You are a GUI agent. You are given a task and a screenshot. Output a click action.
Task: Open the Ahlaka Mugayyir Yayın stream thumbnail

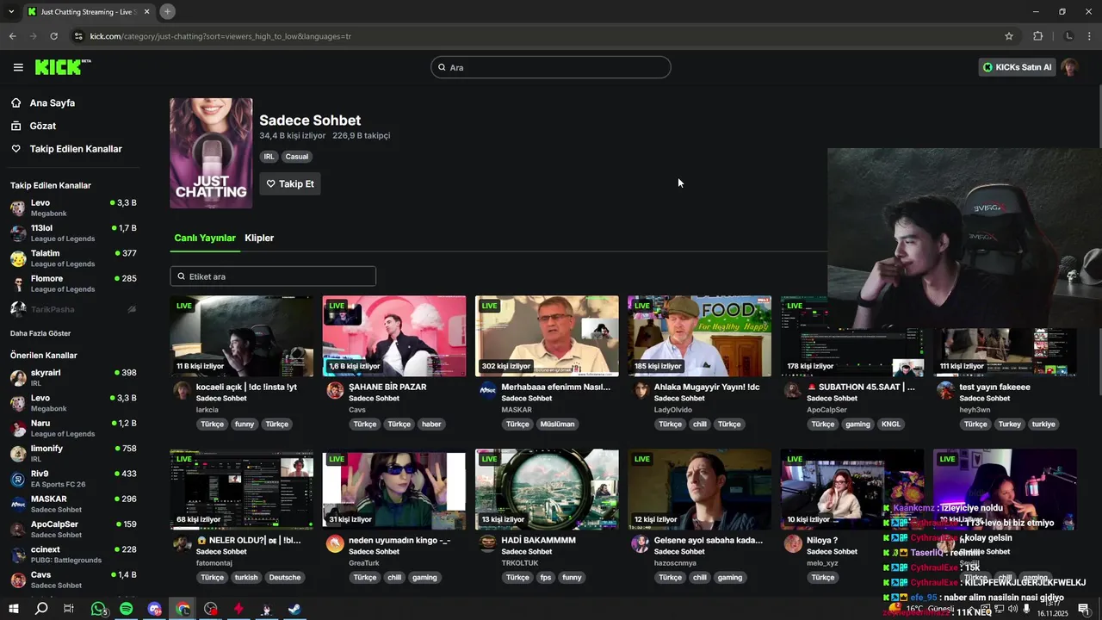(x=700, y=336)
